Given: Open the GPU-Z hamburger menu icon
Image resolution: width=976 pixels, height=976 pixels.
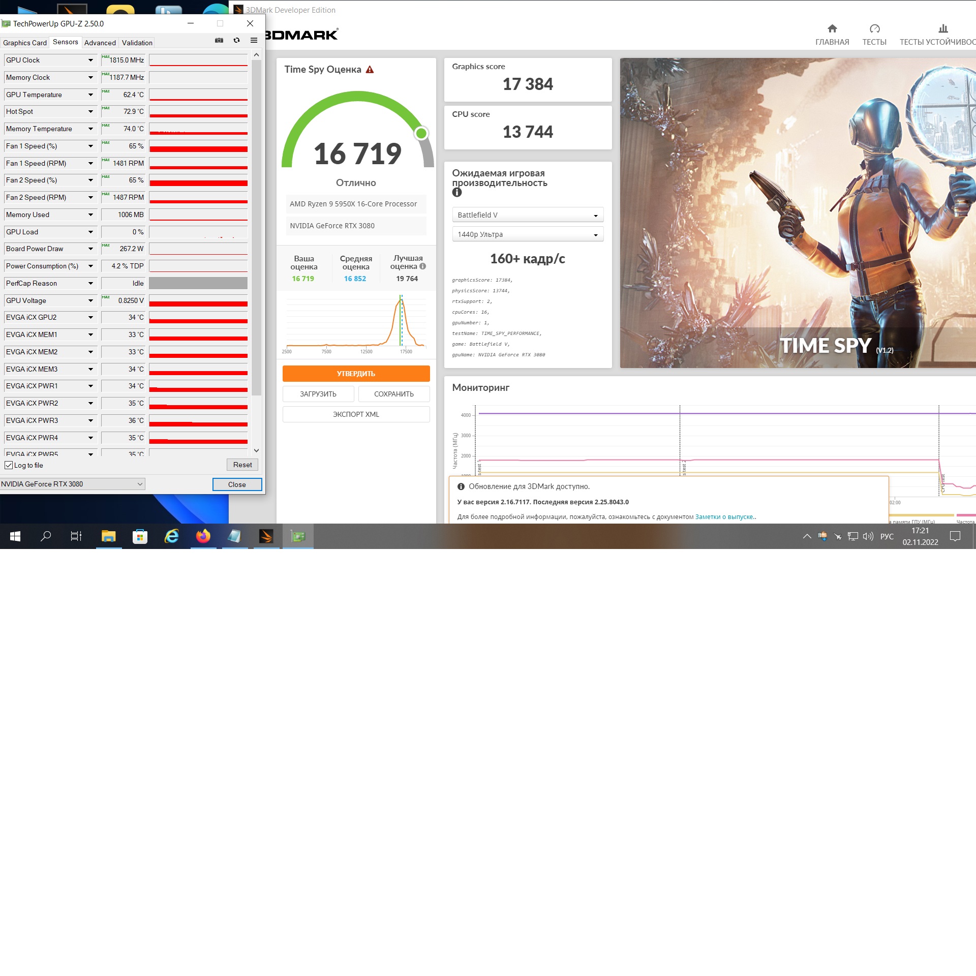Looking at the screenshot, I should (x=254, y=40).
